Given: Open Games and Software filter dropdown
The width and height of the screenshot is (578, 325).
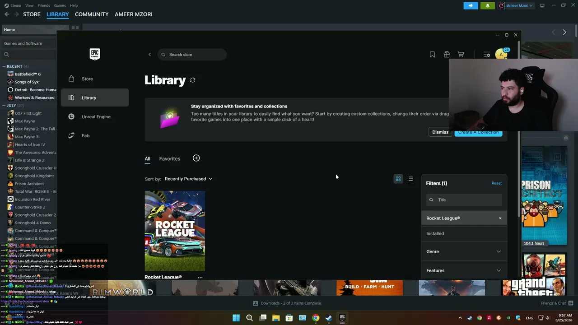Looking at the screenshot, I should (x=28, y=43).
